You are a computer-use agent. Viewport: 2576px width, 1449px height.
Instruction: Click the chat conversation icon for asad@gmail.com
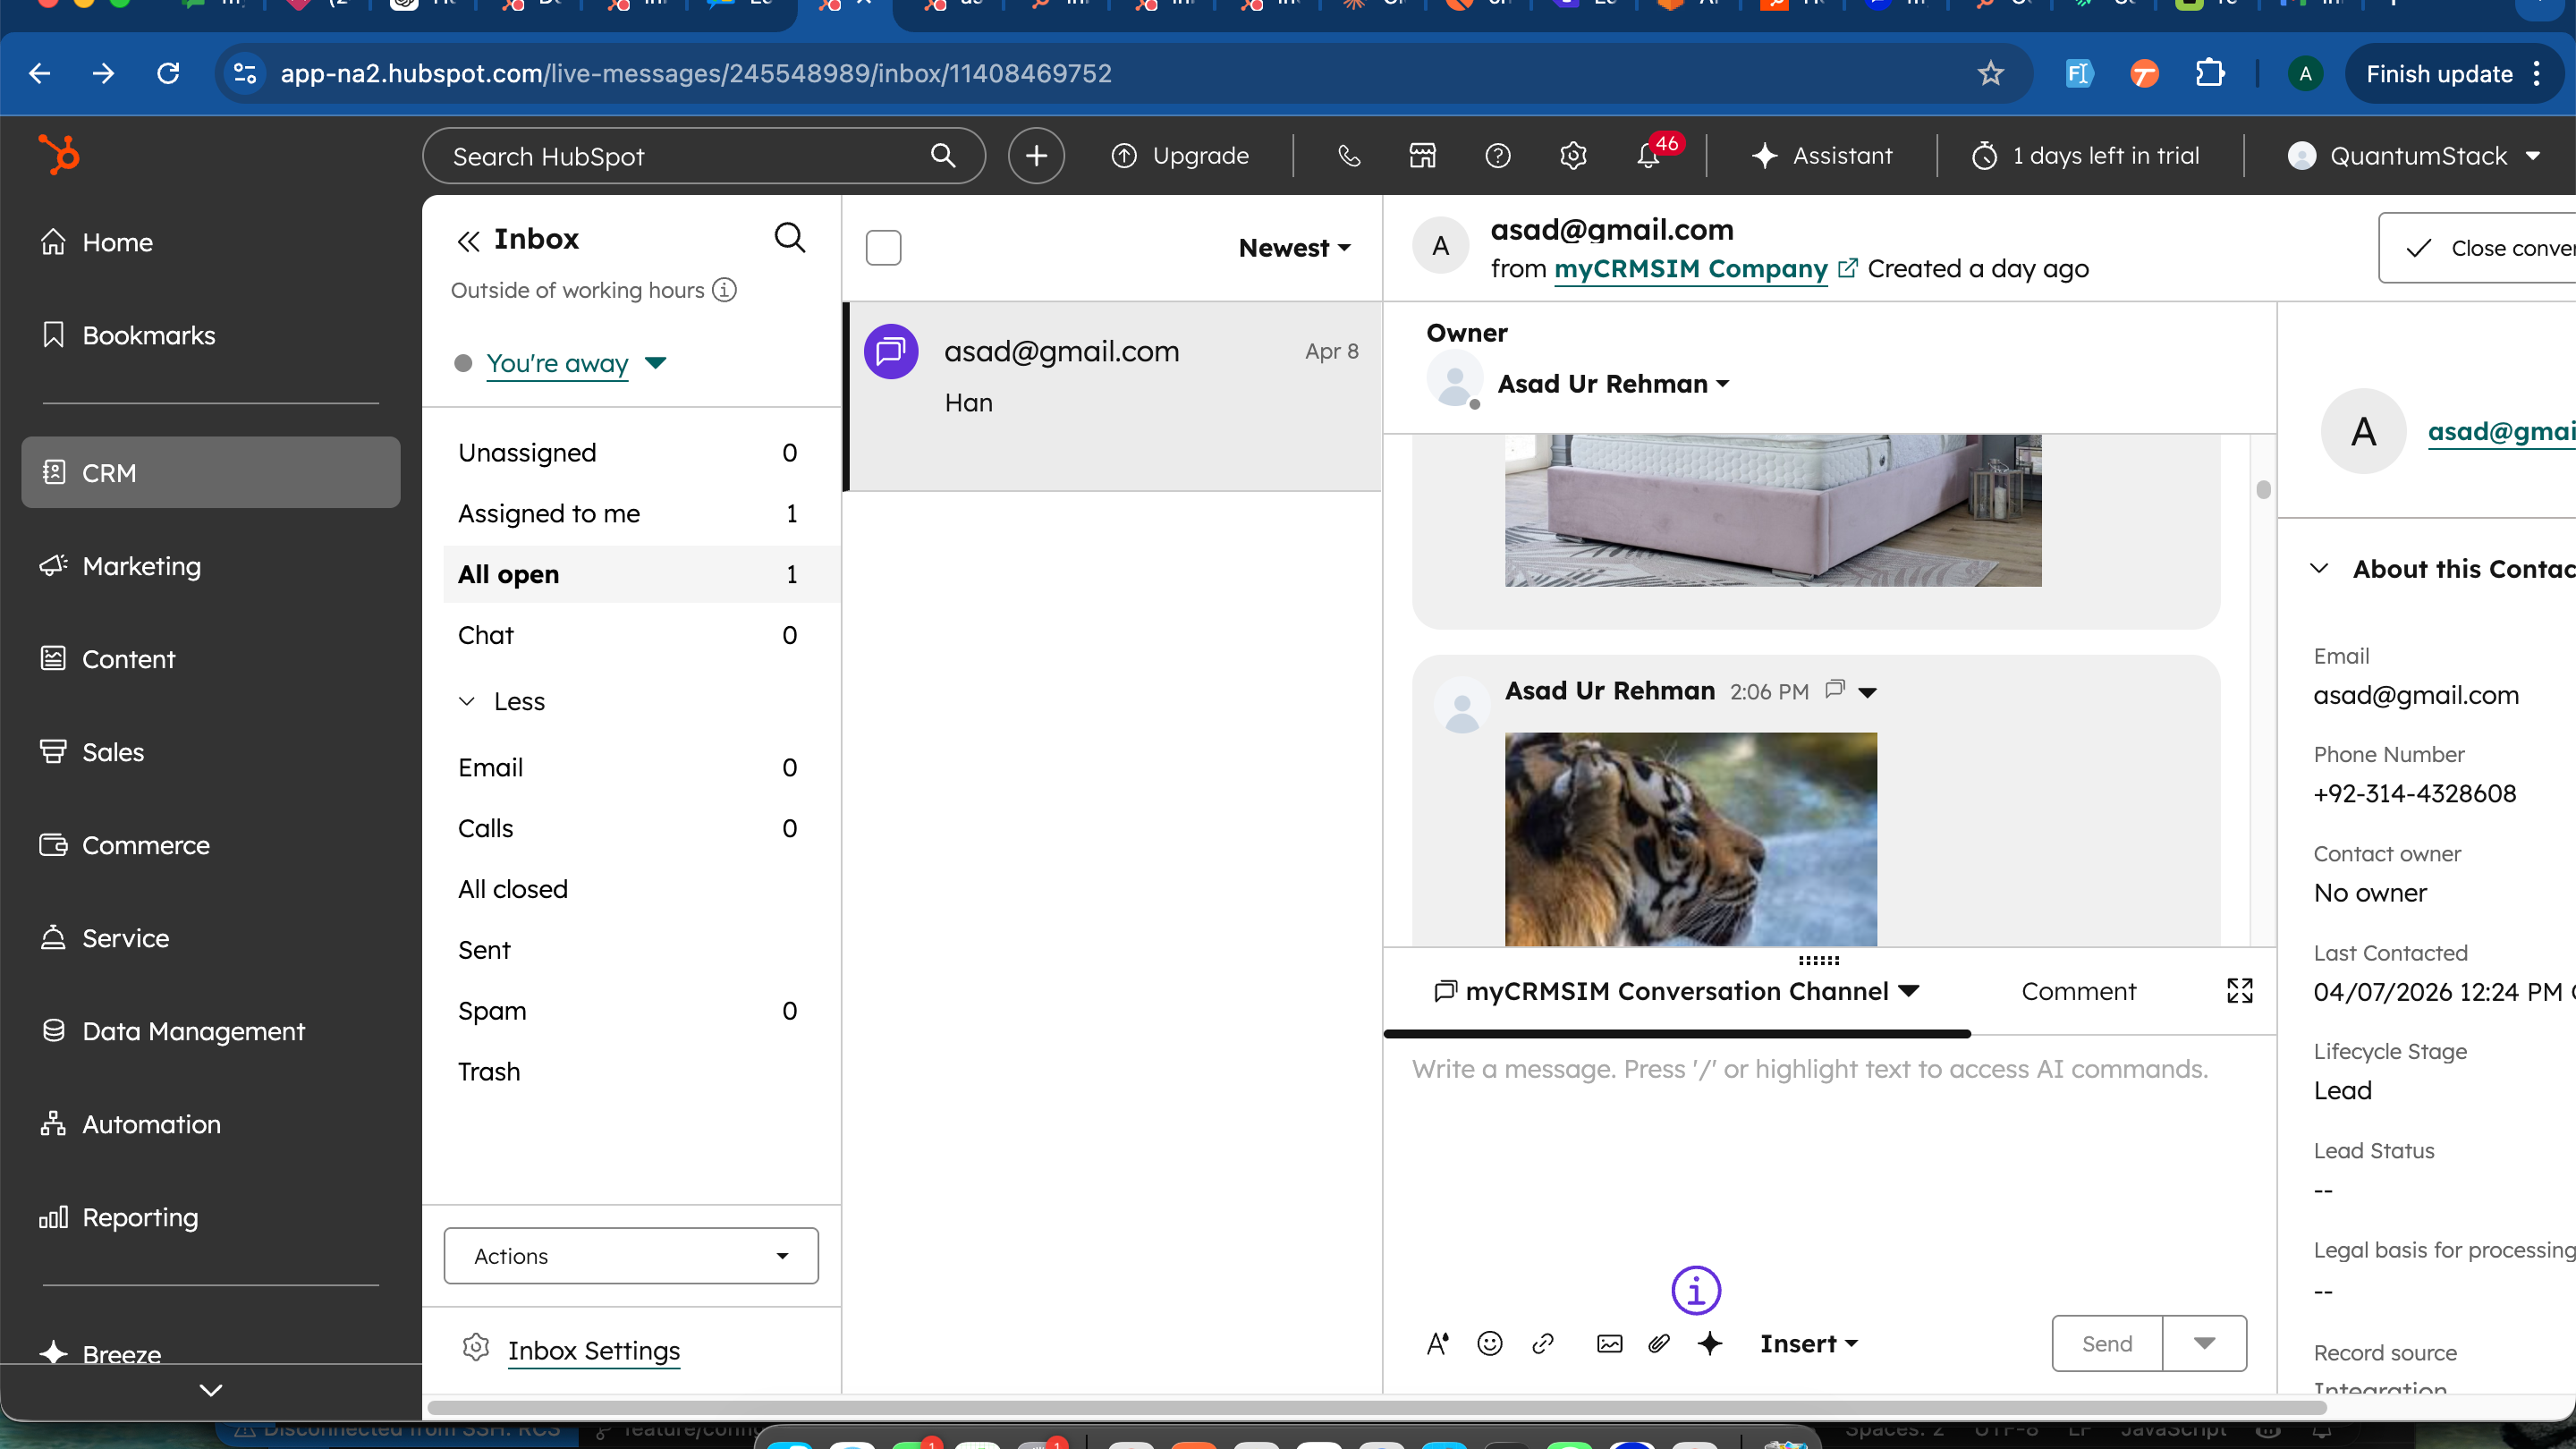coord(891,351)
